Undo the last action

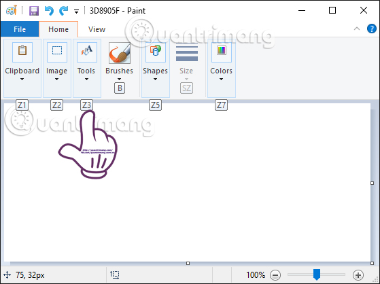49,11
